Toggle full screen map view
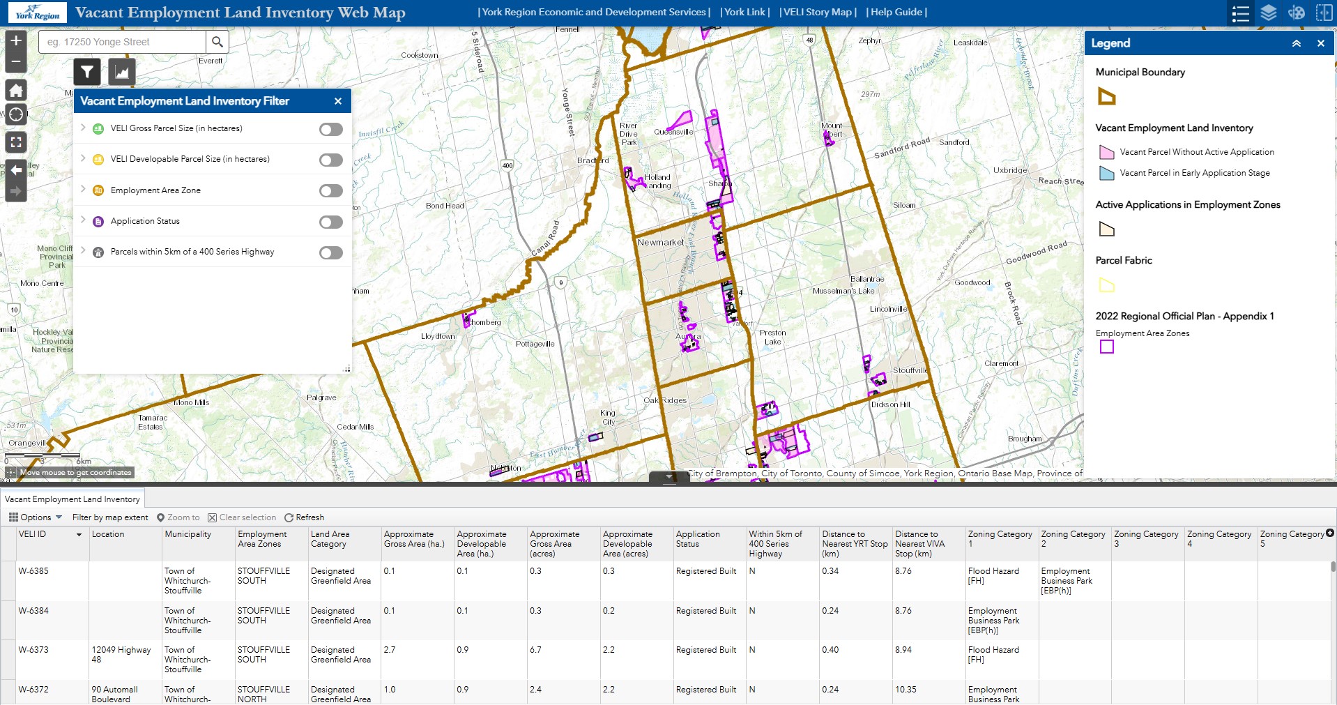 click(16, 142)
